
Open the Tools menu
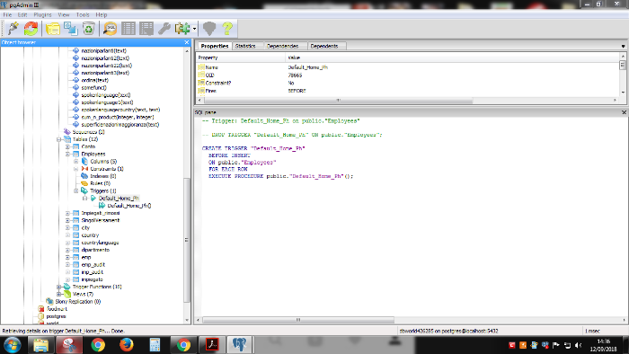click(83, 15)
